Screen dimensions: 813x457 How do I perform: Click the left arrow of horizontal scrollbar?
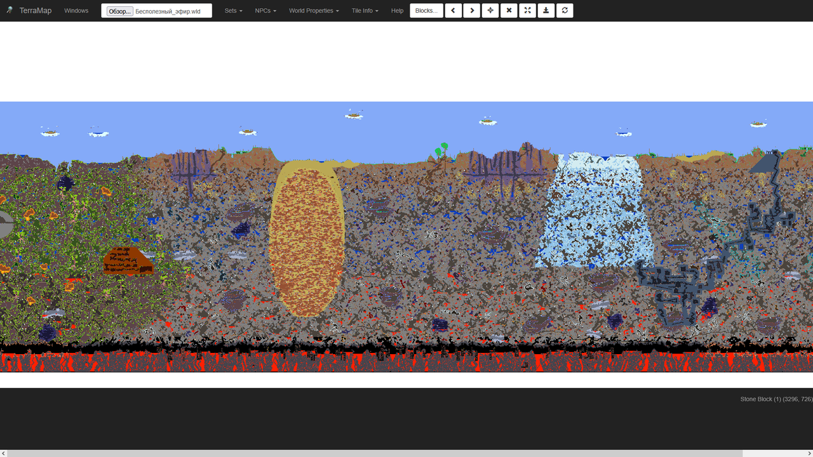tap(3, 453)
